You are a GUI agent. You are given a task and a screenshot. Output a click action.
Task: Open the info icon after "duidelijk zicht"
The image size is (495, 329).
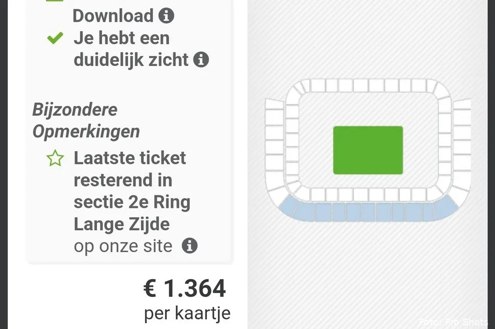202,60
